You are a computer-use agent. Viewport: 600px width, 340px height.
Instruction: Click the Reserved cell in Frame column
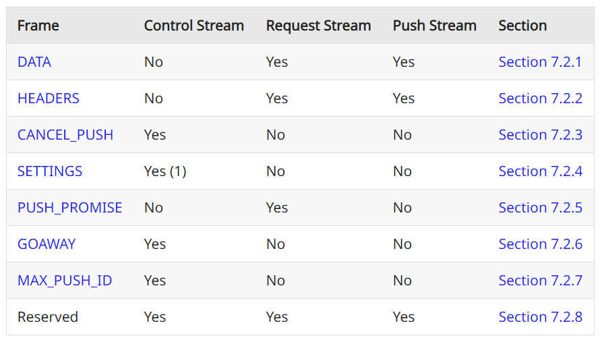click(48, 317)
